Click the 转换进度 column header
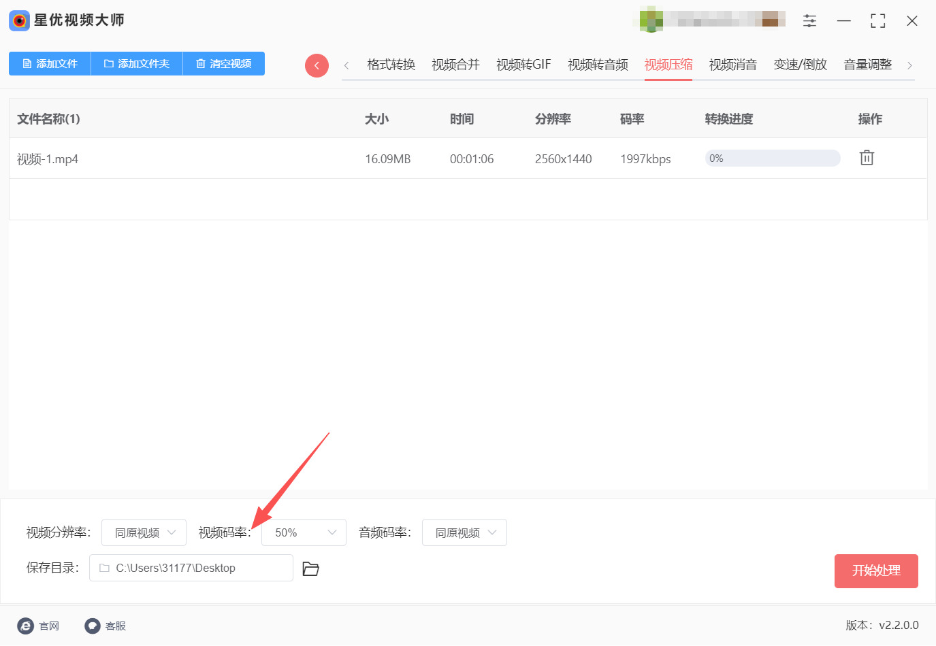The width and height of the screenshot is (936, 646). click(x=729, y=119)
